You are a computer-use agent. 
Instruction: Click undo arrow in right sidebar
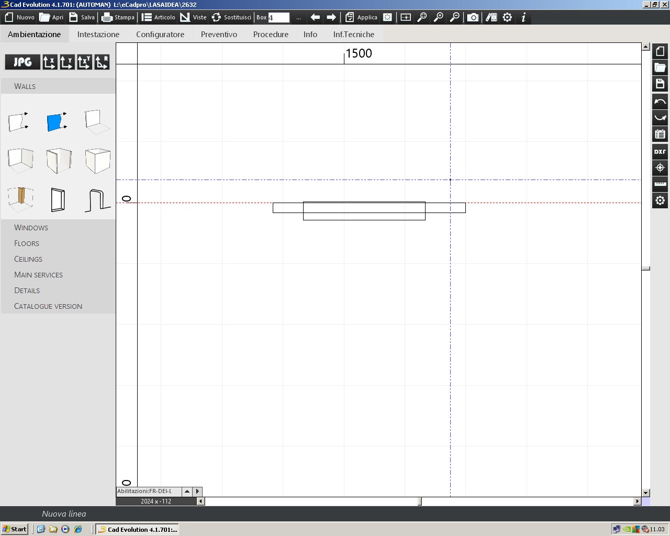click(660, 101)
